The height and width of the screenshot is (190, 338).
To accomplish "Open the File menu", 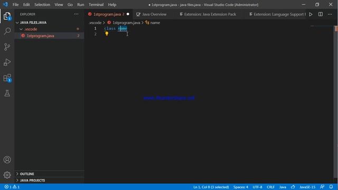I will click(15, 5).
